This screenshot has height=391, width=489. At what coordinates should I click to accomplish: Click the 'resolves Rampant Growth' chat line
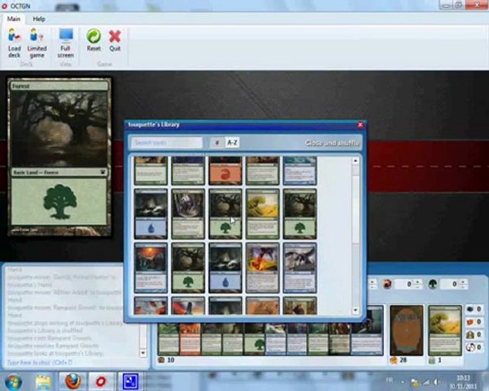pyautogui.click(x=53, y=345)
